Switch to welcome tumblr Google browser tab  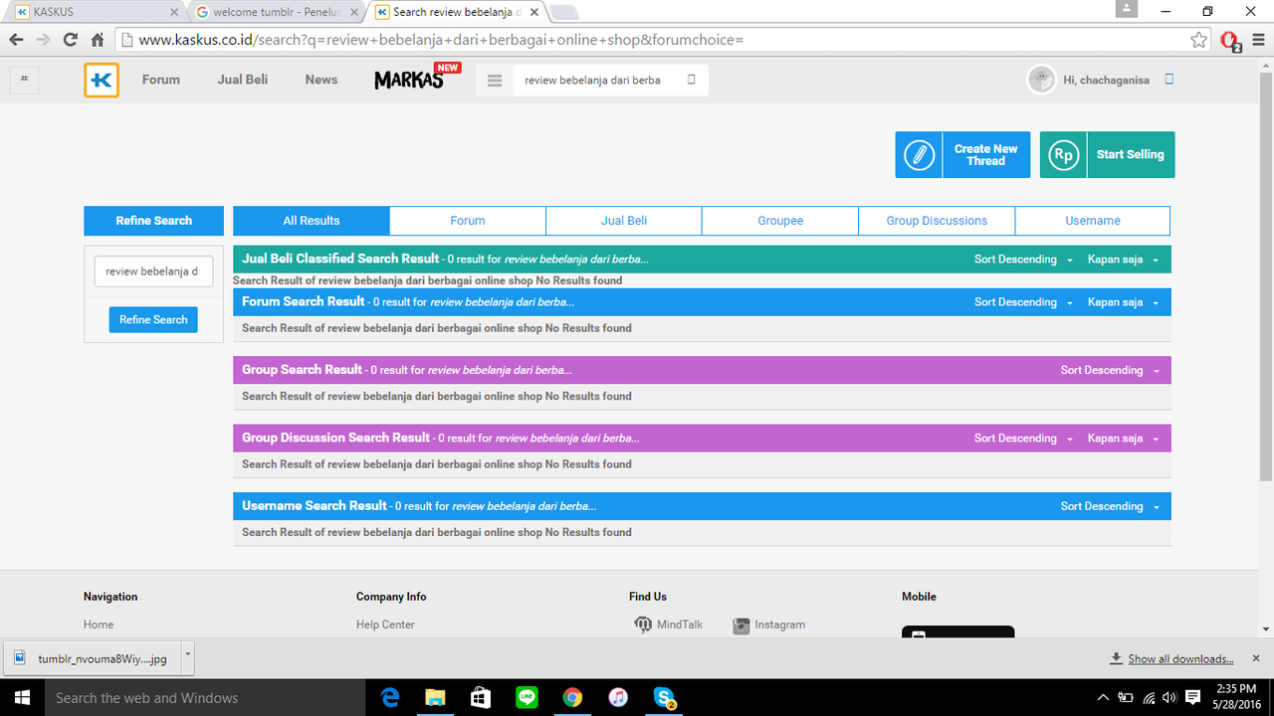(x=277, y=12)
